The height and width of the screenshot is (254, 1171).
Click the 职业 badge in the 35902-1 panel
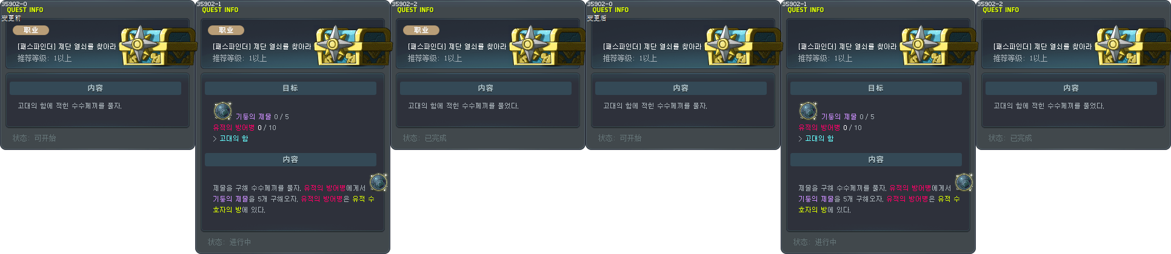[x=226, y=30]
